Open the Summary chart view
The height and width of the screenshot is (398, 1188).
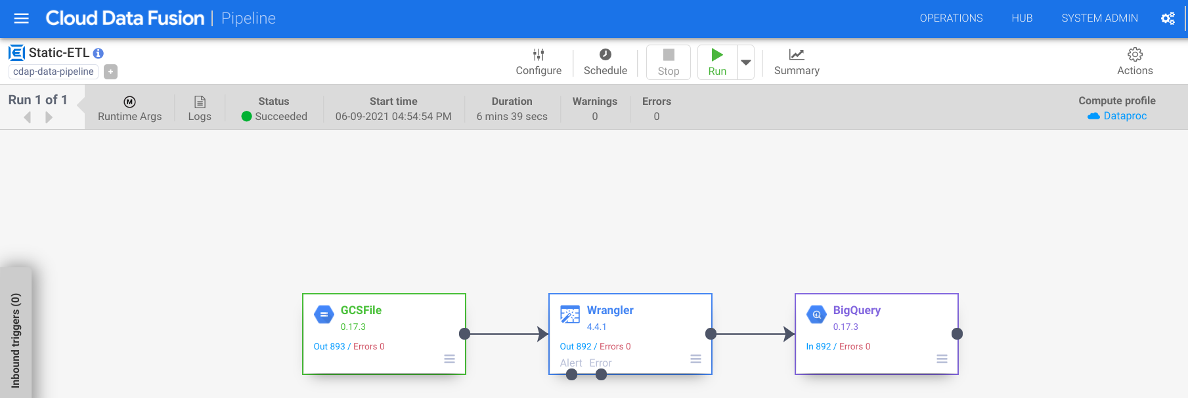click(x=797, y=62)
